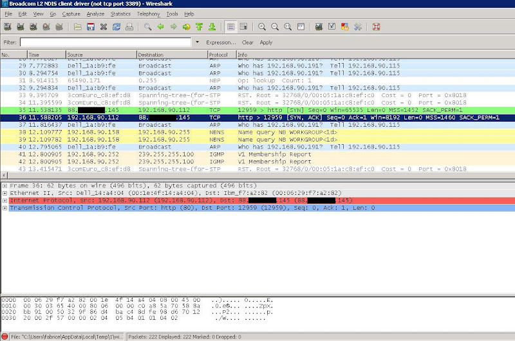Zoom in toolbar icon
The height and width of the screenshot is (341, 515).
pyautogui.click(x=262, y=27)
